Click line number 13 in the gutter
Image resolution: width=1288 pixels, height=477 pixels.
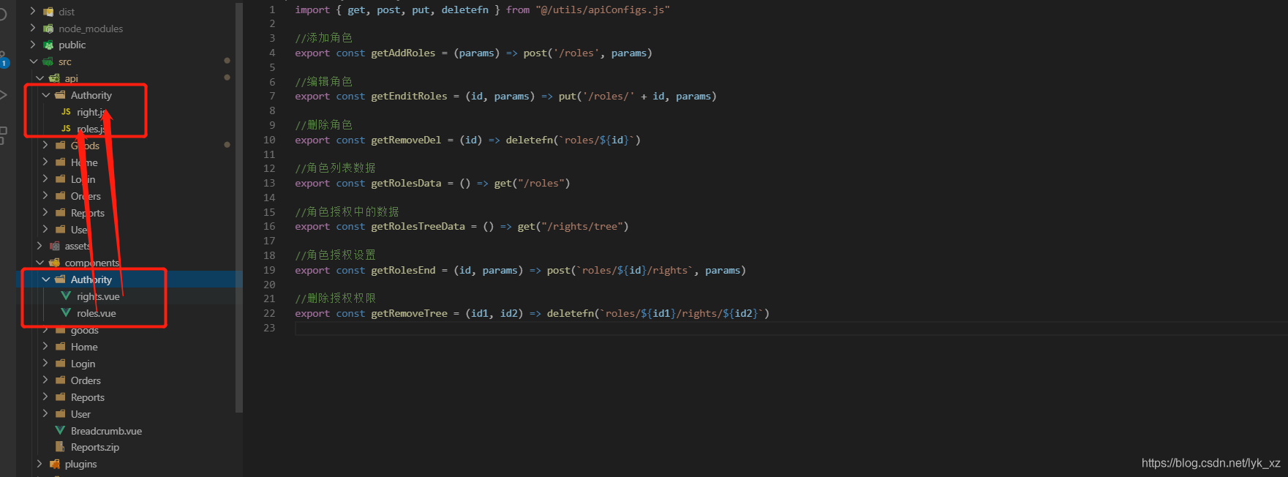269,183
